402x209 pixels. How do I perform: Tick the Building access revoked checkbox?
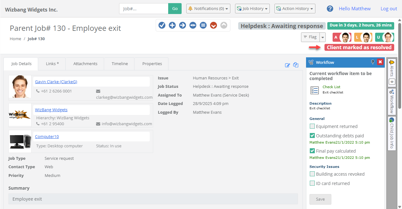312,174
